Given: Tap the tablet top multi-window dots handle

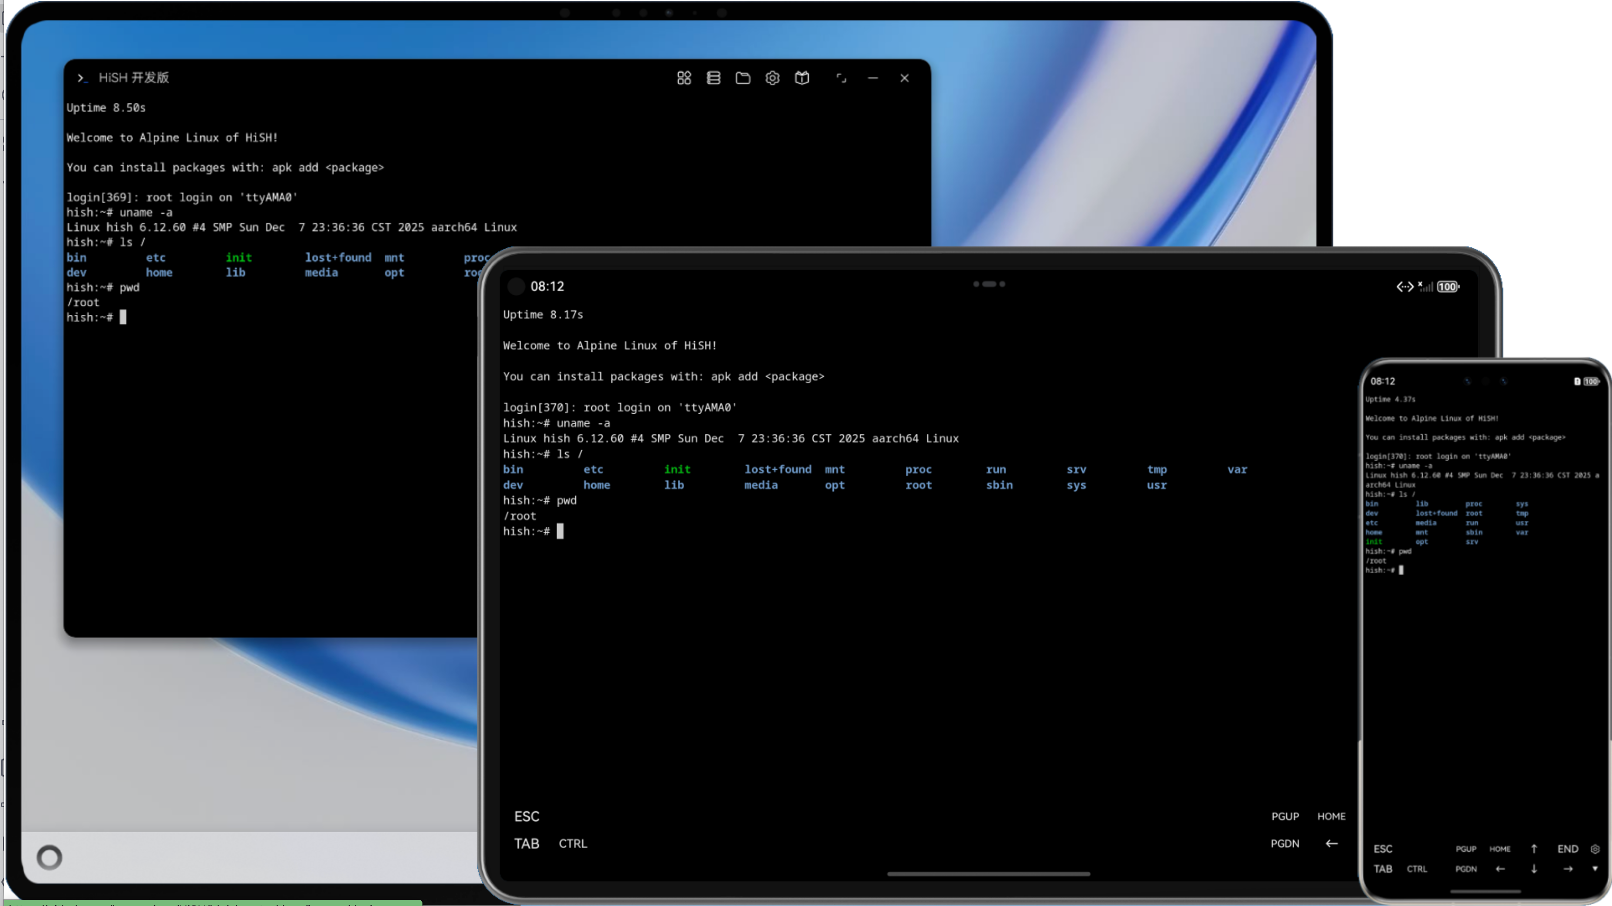Looking at the screenshot, I should tap(989, 284).
